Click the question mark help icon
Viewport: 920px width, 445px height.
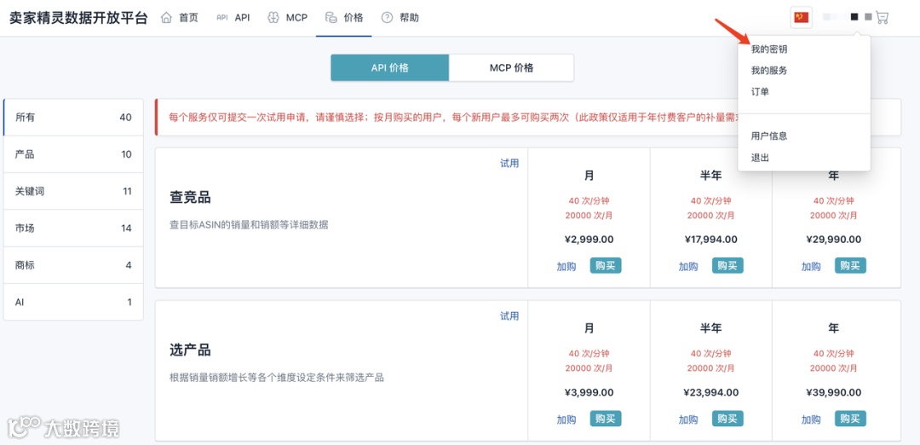point(388,18)
